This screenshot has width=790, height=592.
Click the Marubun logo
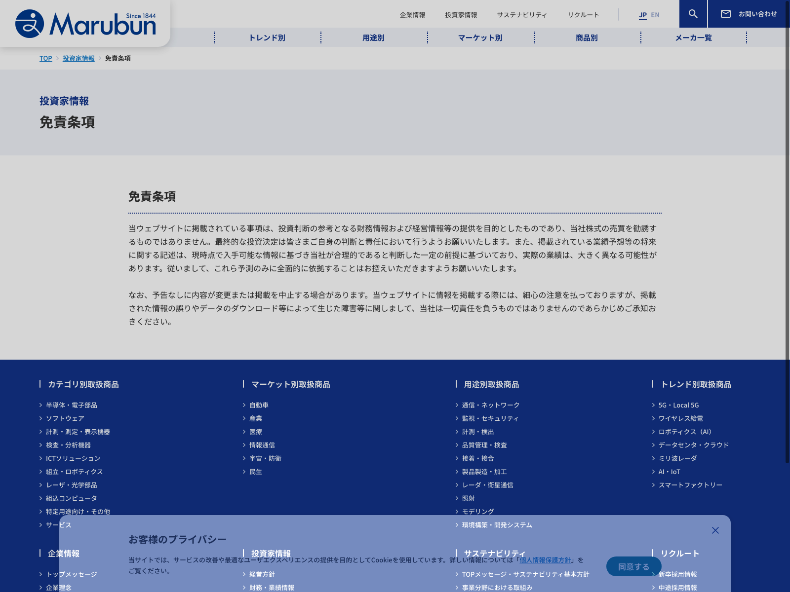85,23
